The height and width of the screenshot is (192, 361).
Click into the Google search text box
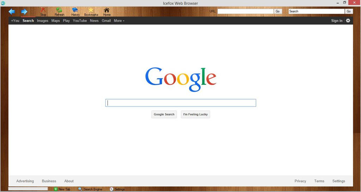(181, 103)
